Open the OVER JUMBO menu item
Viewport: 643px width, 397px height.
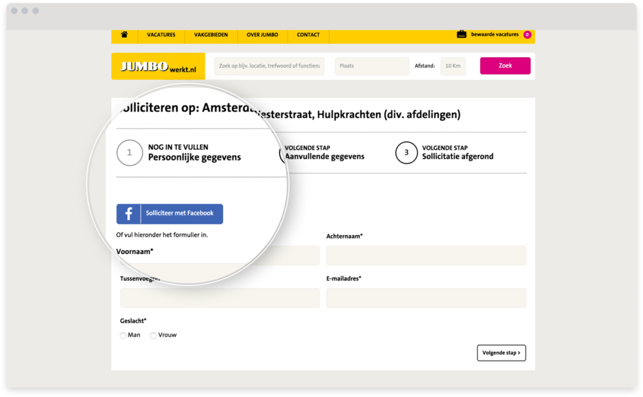pyautogui.click(x=262, y=35)
